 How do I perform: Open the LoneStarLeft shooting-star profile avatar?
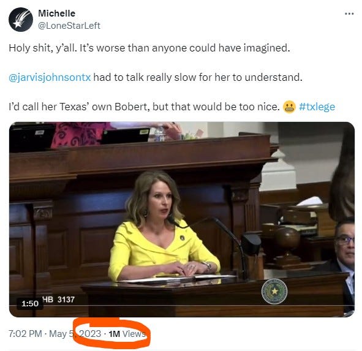pos(21,20)
